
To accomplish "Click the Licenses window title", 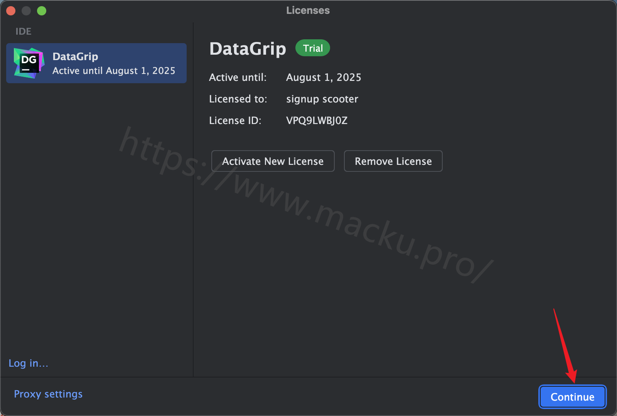I will pos(308,10).
